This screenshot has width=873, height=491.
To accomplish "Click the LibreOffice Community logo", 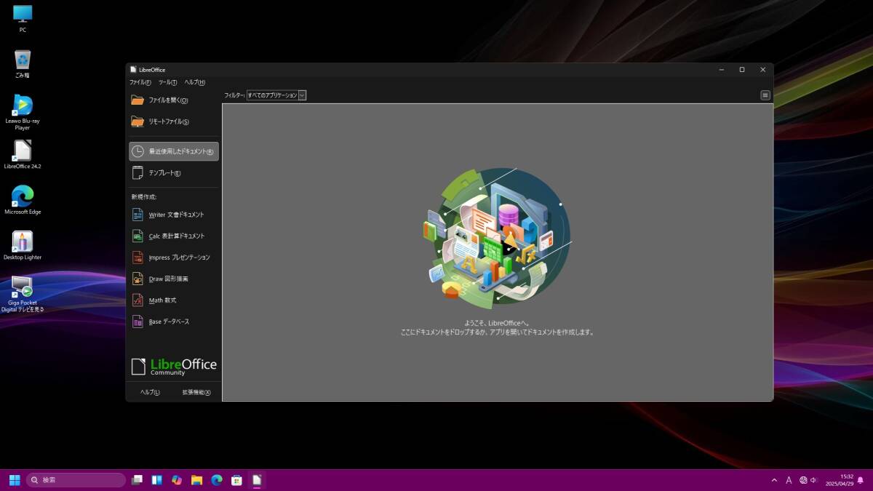I will pyautogui.click(x=174, y=366).
